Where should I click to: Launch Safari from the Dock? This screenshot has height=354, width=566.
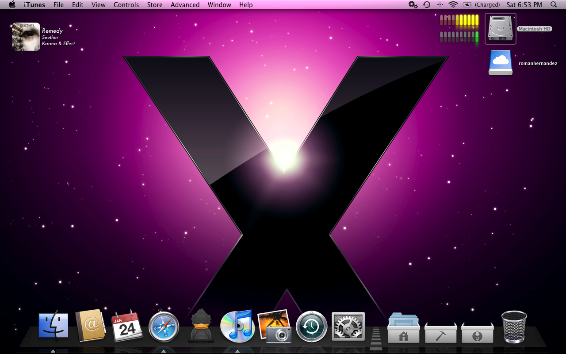coord(164,327)
